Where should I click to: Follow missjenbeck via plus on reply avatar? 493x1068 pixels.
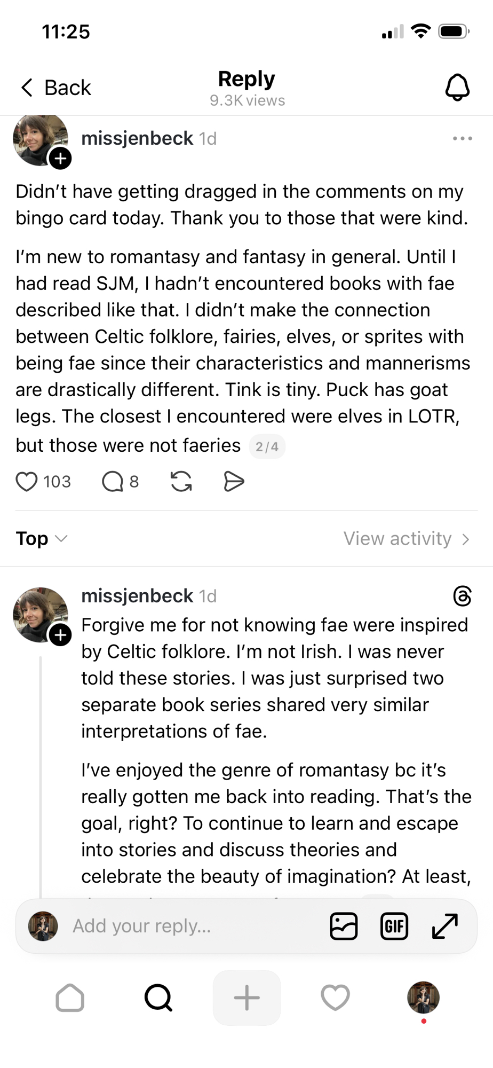[60, 634]
